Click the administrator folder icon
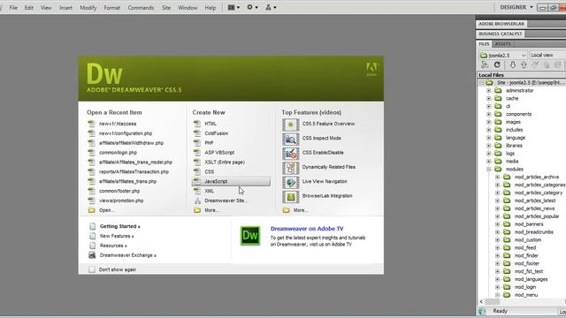This screenshot has height=318, width=566. tap(498, 90)
